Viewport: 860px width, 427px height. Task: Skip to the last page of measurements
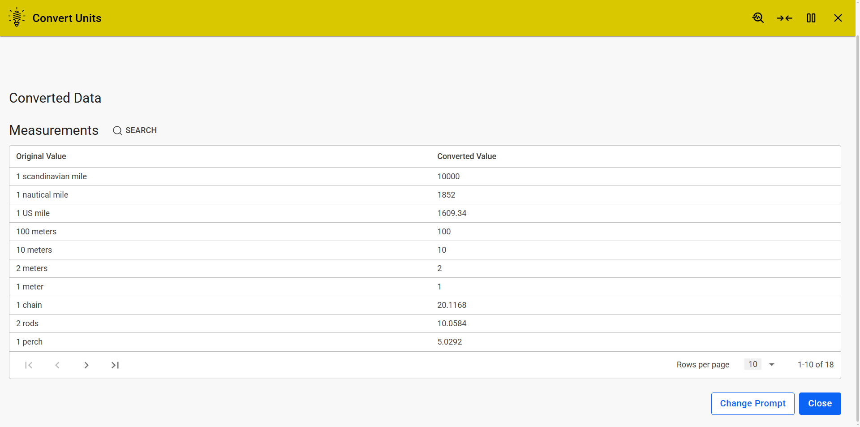coord(115,365)
